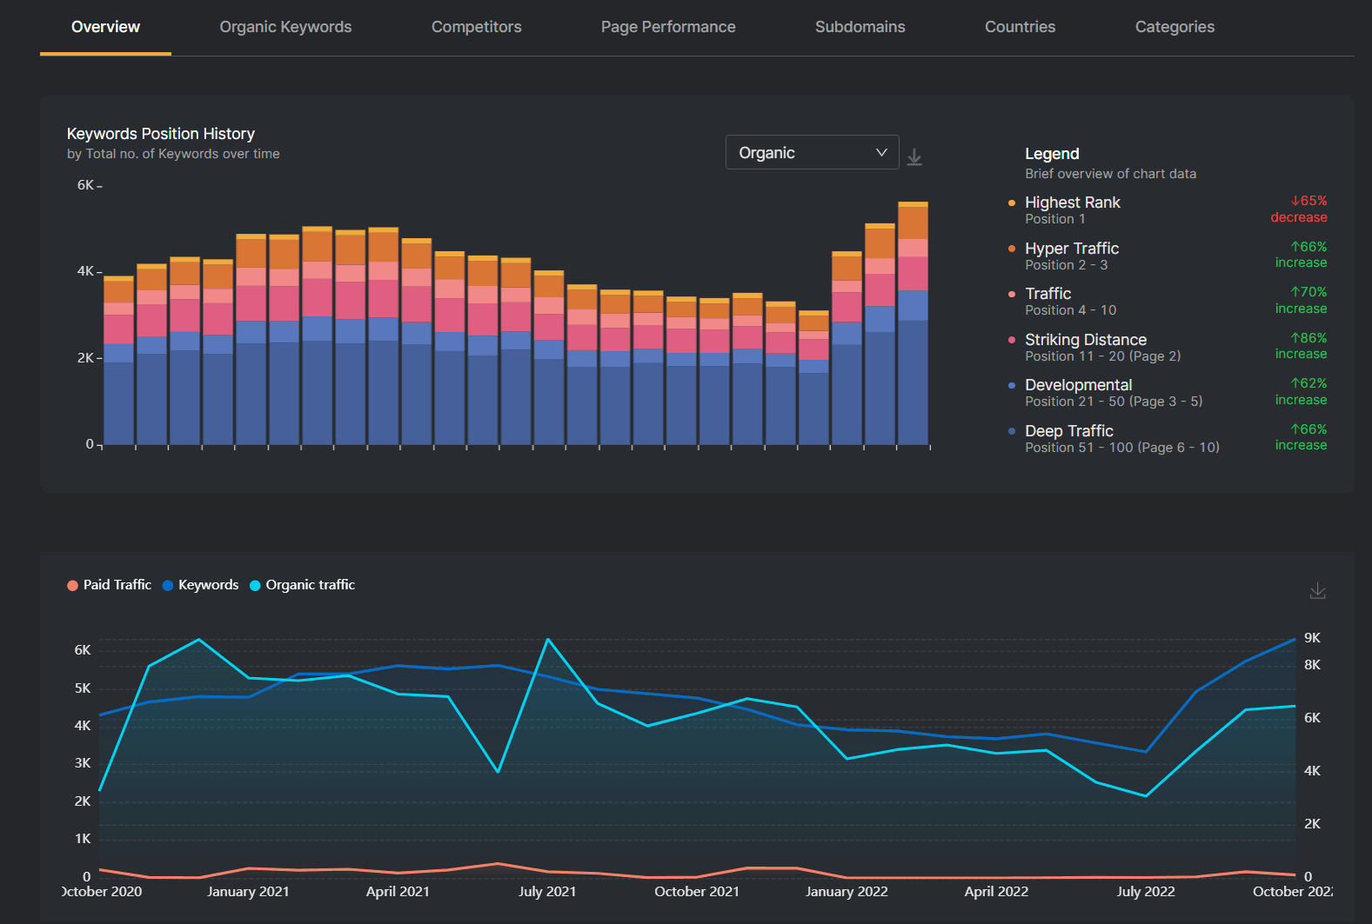Screen dimensions: 1372x924
Task: Toggle the Keywords series legend
Action: tap(200, 585)
